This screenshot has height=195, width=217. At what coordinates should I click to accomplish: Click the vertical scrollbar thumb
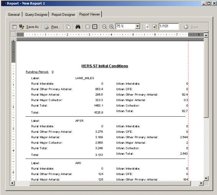[206, 78]
